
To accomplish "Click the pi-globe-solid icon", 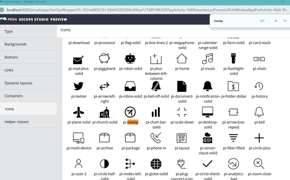I will [156, 164].
